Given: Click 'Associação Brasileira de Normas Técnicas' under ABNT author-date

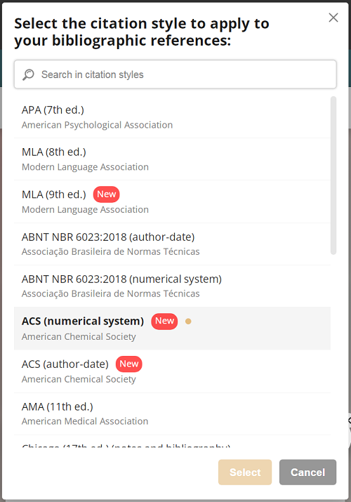Looking at the screenshot, I should pyautogui.click(x=110, y=251).
